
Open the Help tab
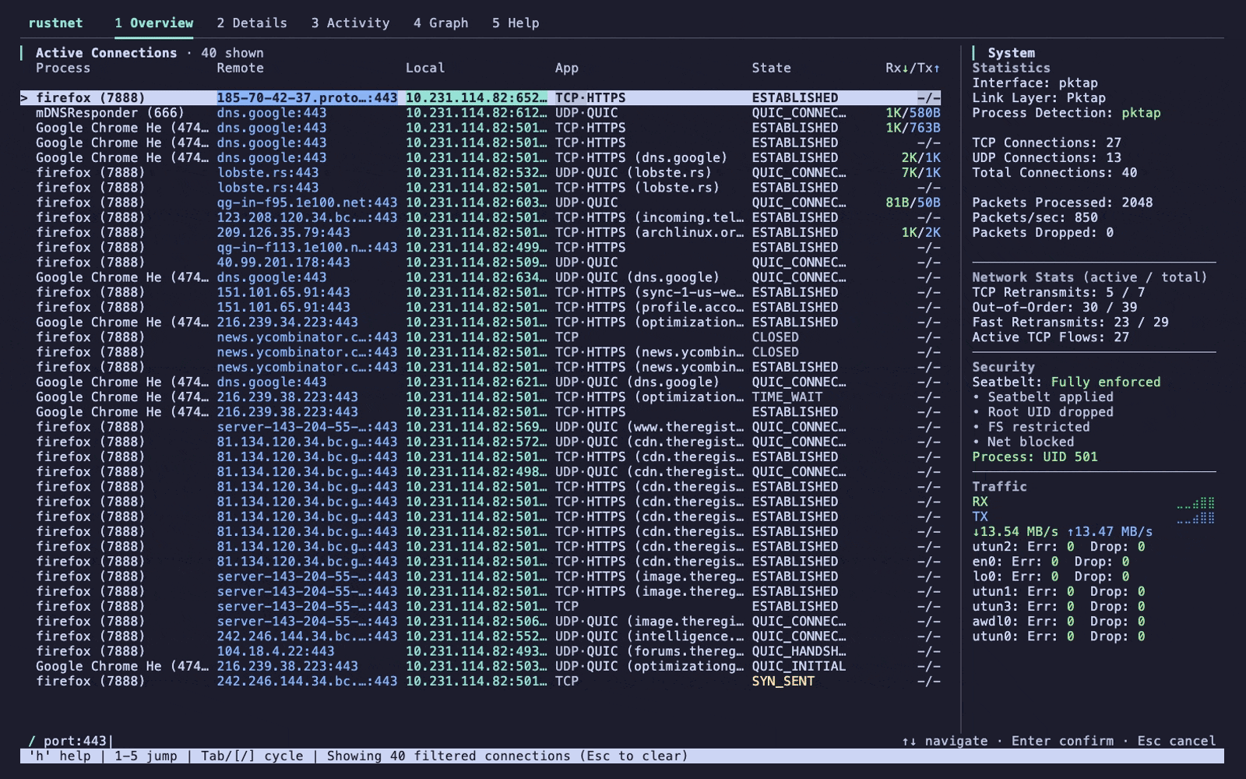(516, 23)
